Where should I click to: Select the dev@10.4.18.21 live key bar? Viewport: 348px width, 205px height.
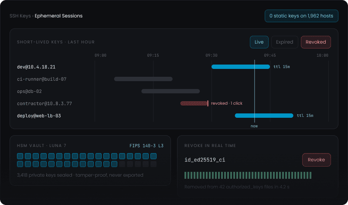(241, 67)
